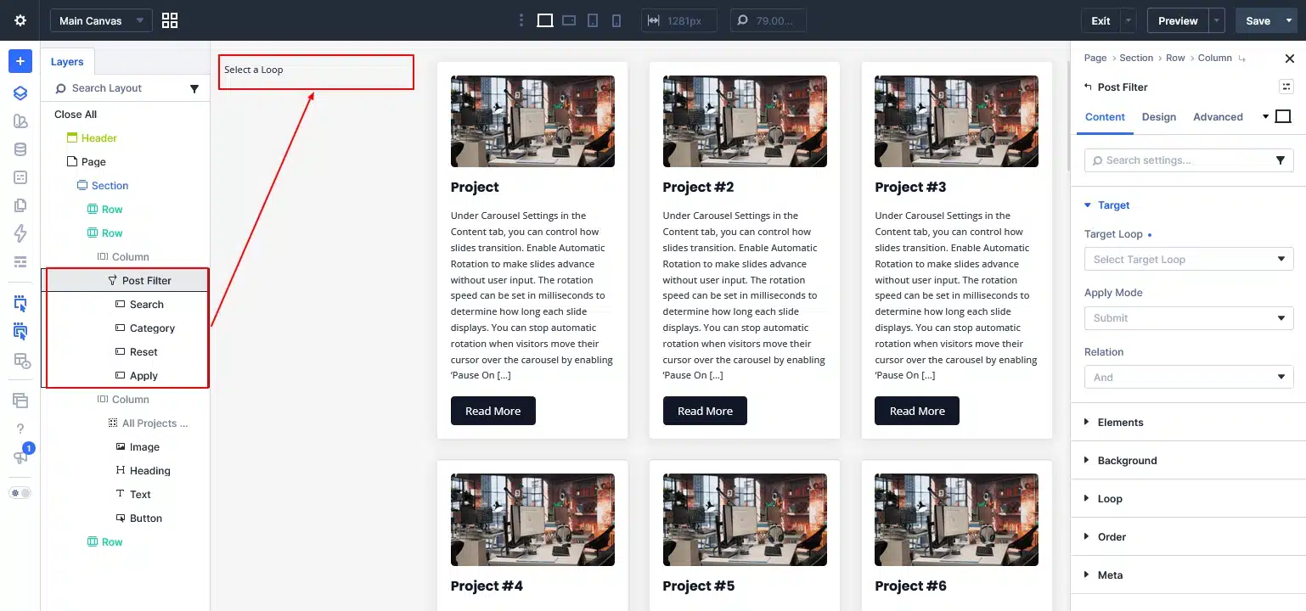The height and width of the screenshot is (611, 1306).
Task: Open the three-dot responsive options menu
Action: (521, 20)
